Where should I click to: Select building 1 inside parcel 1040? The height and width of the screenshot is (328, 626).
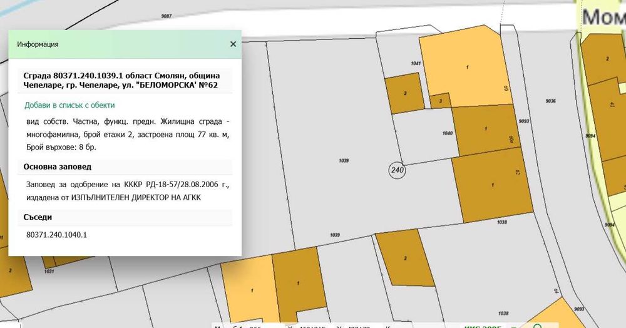pos(486,129)
